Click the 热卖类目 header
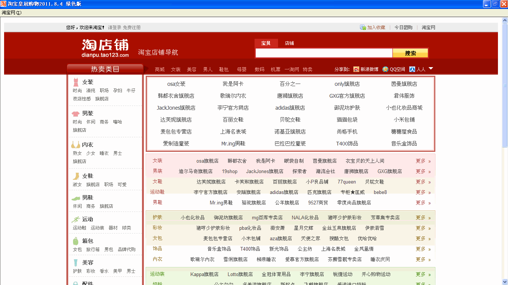 tap(105, 69)
